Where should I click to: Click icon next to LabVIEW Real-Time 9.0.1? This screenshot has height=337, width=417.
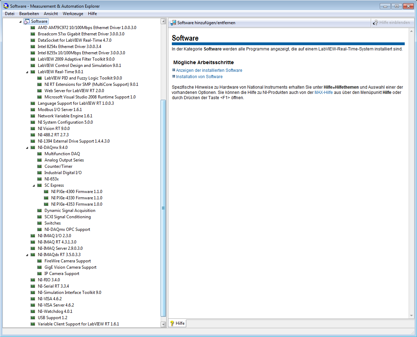coord(33,72)
